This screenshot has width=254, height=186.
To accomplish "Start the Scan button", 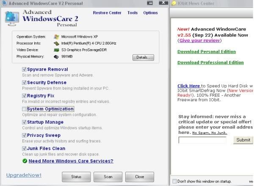I will [108, 177].
